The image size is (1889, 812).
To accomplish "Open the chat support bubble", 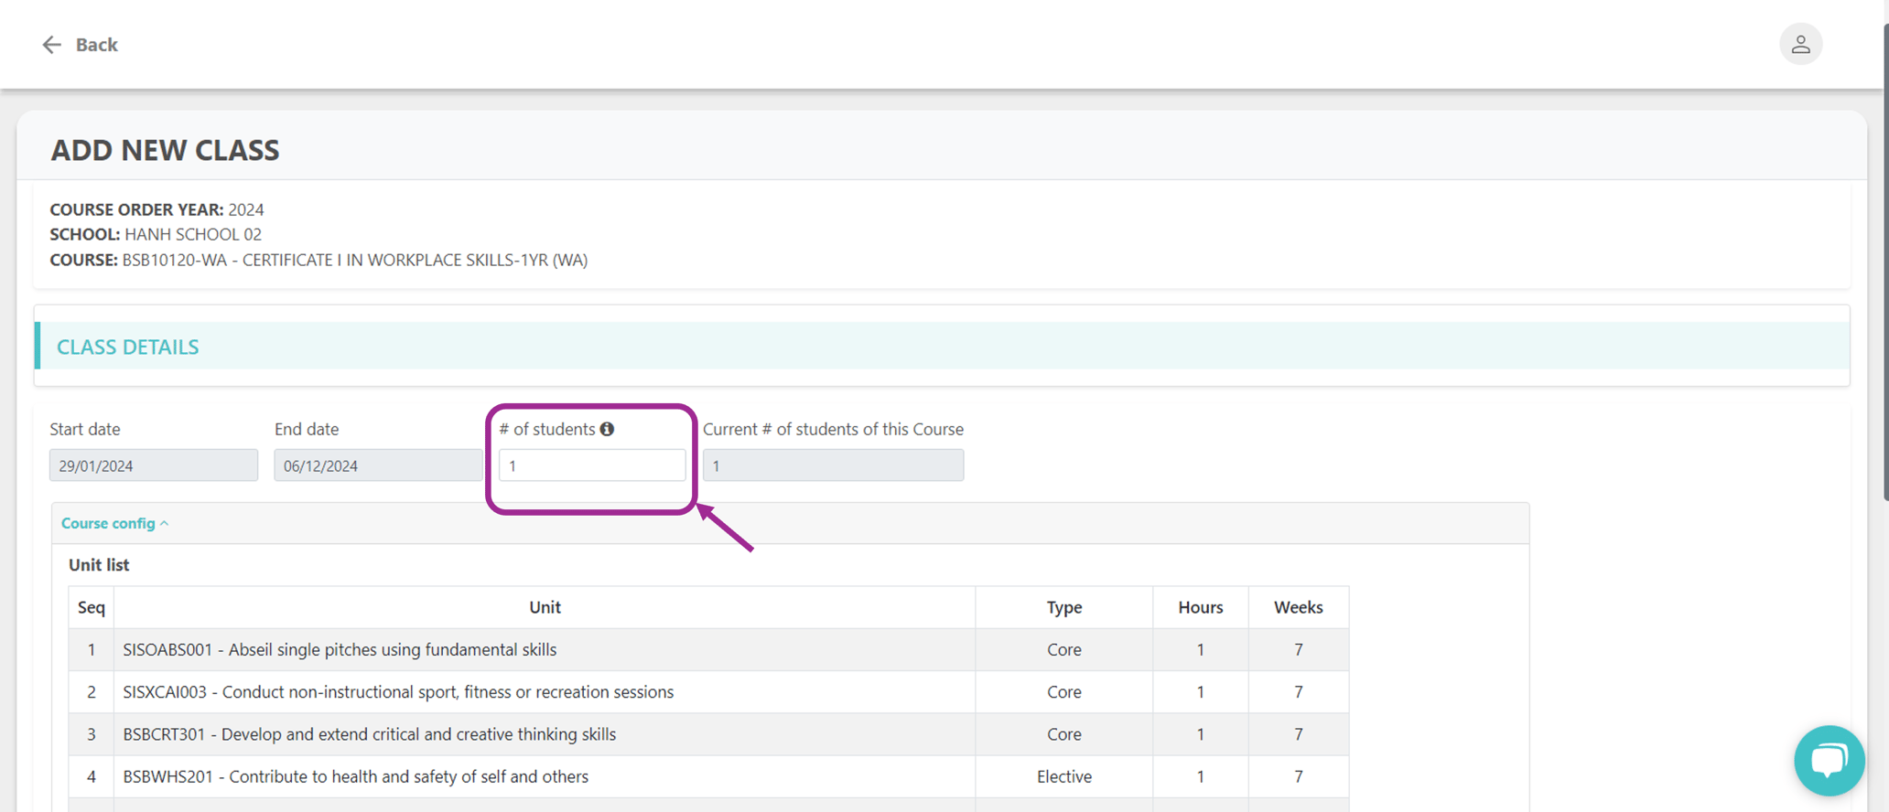I will tap(1829, 760).
